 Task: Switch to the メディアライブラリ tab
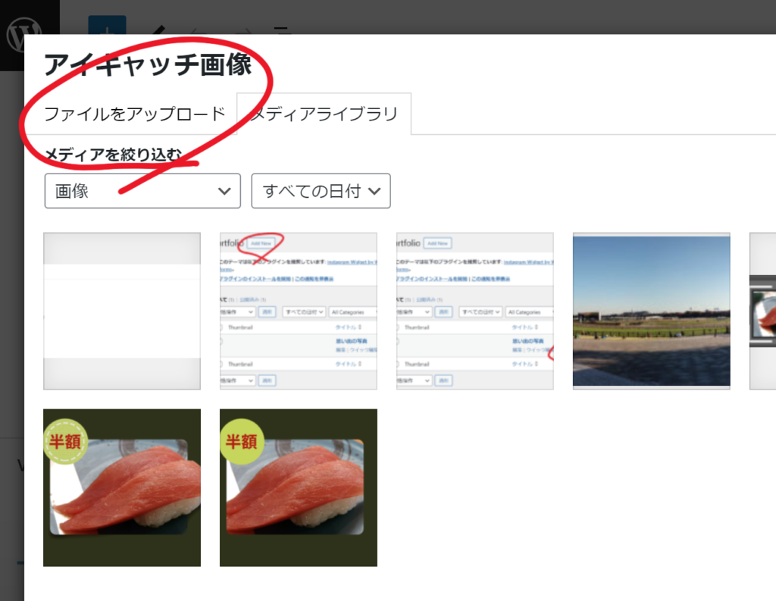(324, 114)
